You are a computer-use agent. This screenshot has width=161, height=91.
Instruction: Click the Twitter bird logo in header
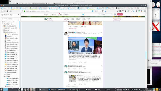point(83,14)
